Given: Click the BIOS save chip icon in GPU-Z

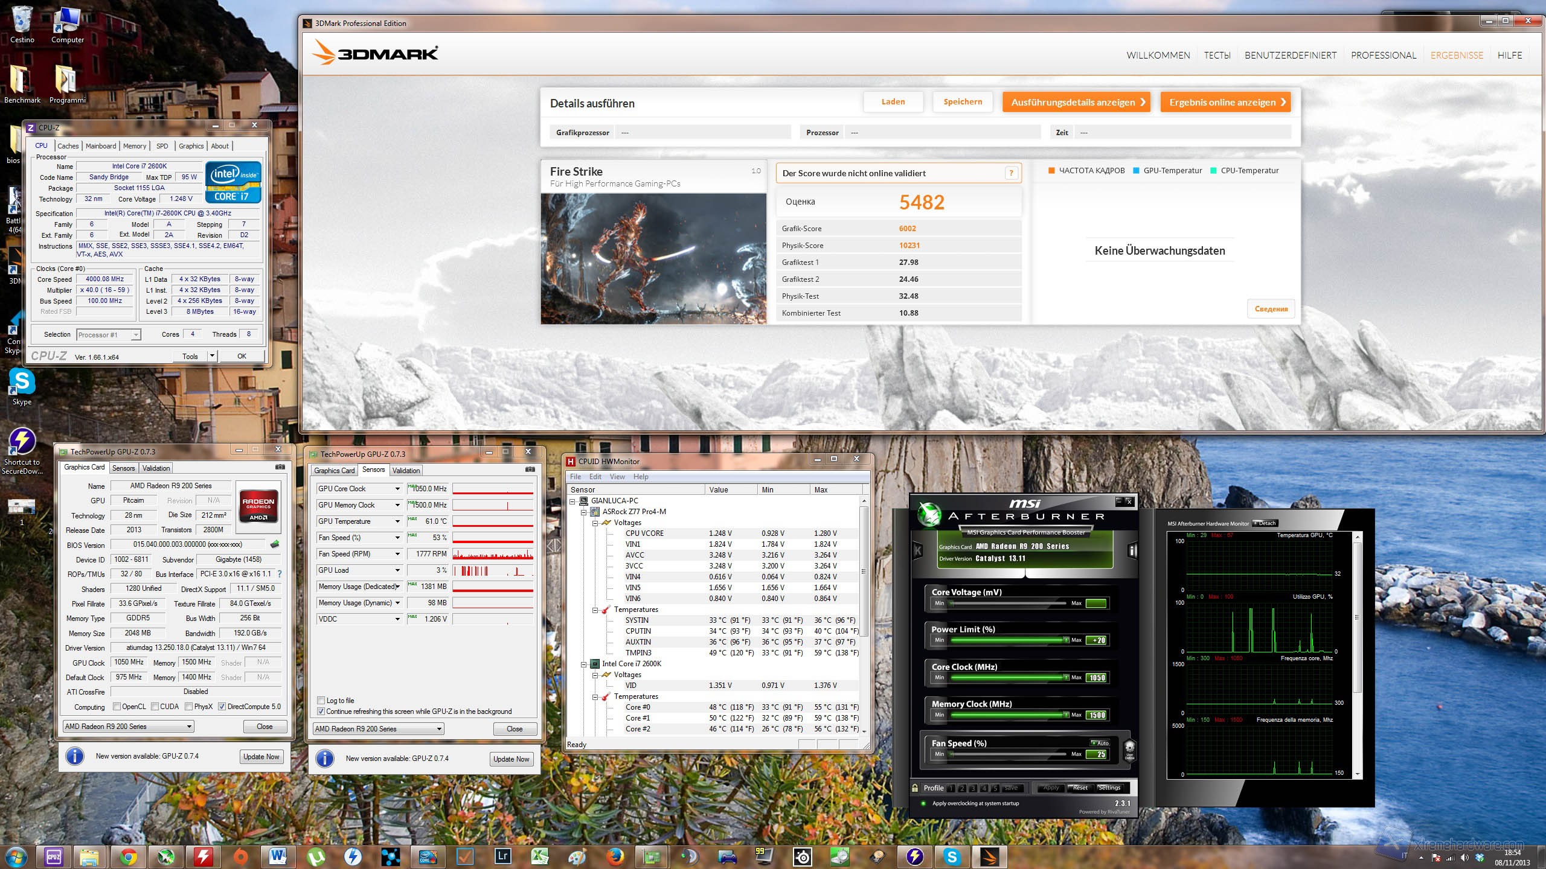Looking at the screenshot, I should click(275, 544).
